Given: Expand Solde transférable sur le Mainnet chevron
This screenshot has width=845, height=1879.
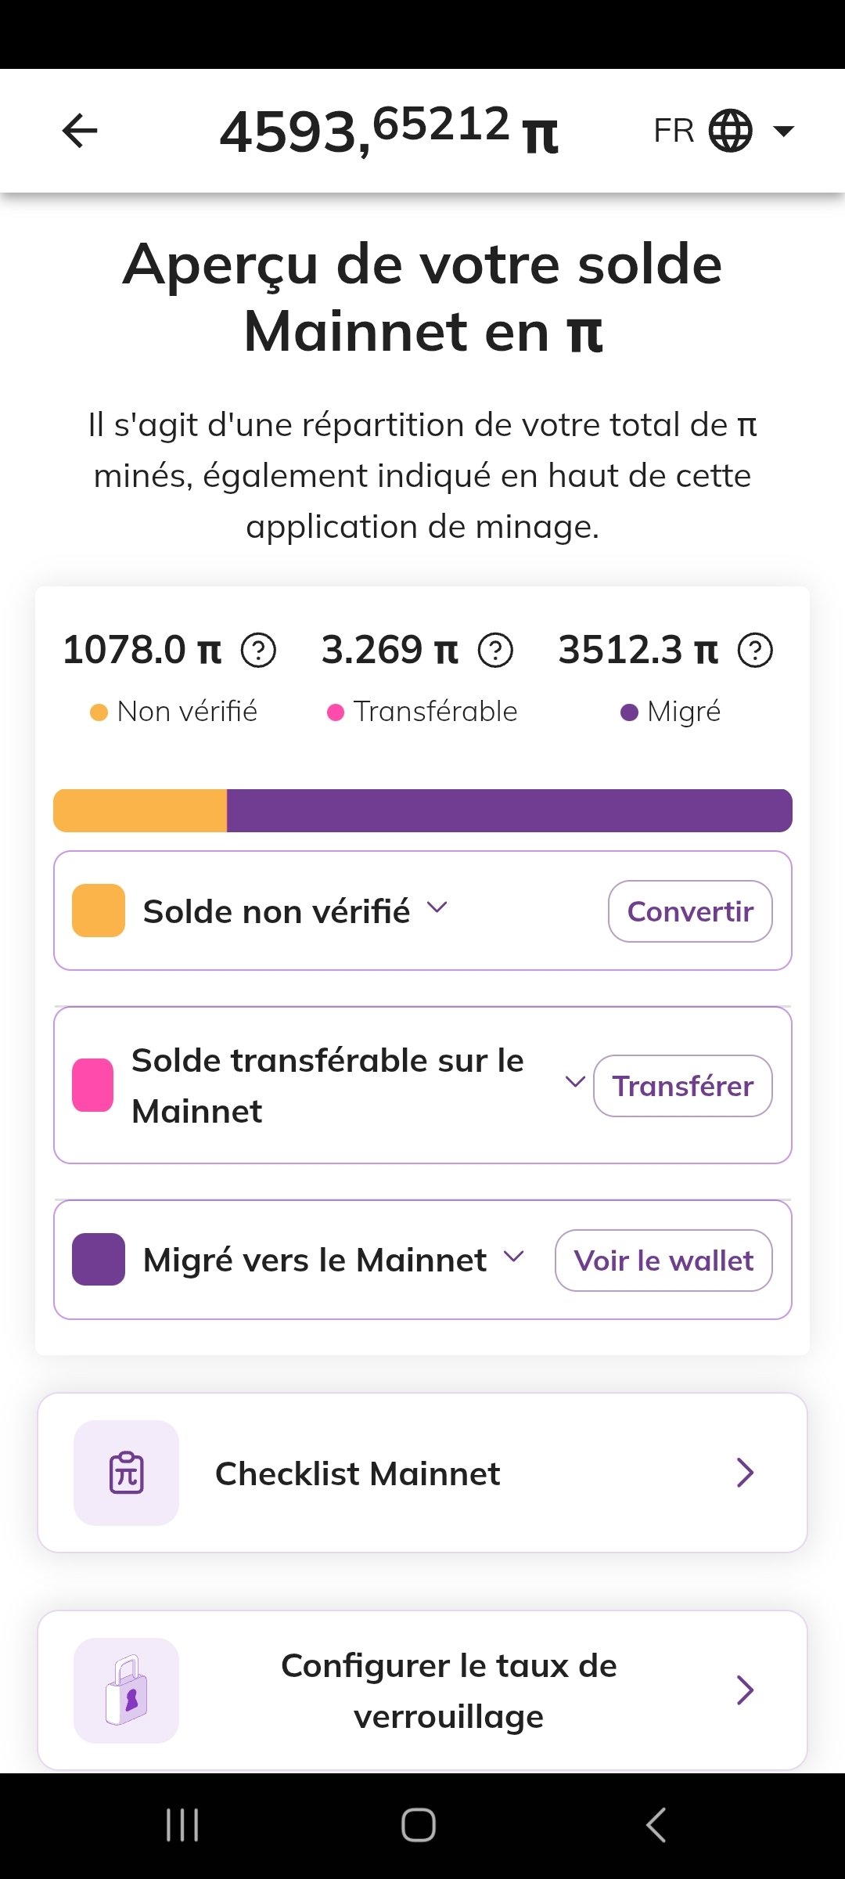Looking at the screenshot, I should coord(575,1082).
